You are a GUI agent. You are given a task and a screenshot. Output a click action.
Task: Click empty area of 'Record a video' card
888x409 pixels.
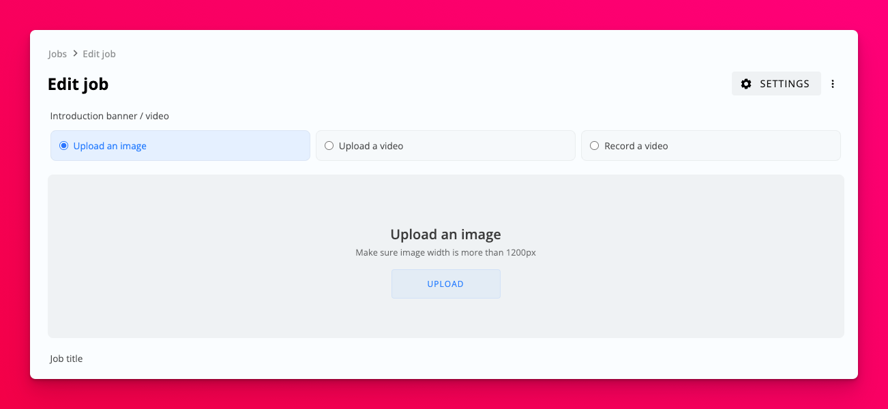point(757,146)
